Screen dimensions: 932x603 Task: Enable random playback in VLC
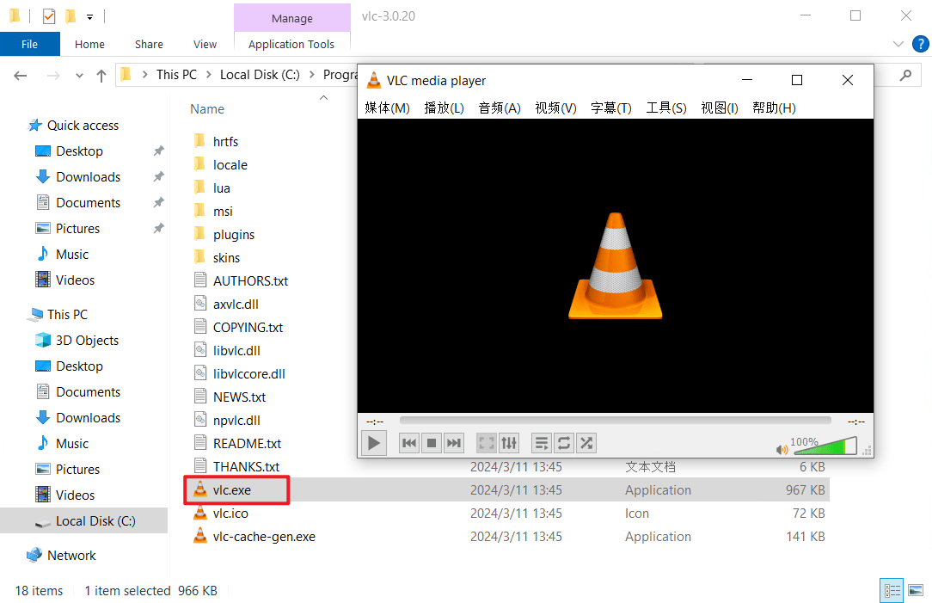(x=586, y=442)
